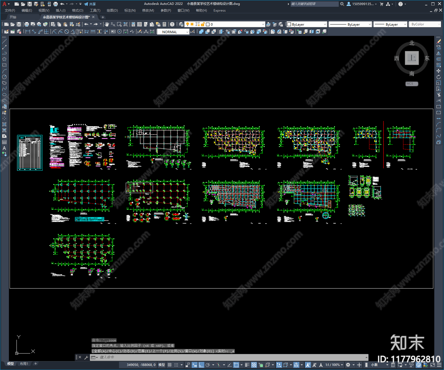
Task: Open the Express menu
Action: point(220,11)
